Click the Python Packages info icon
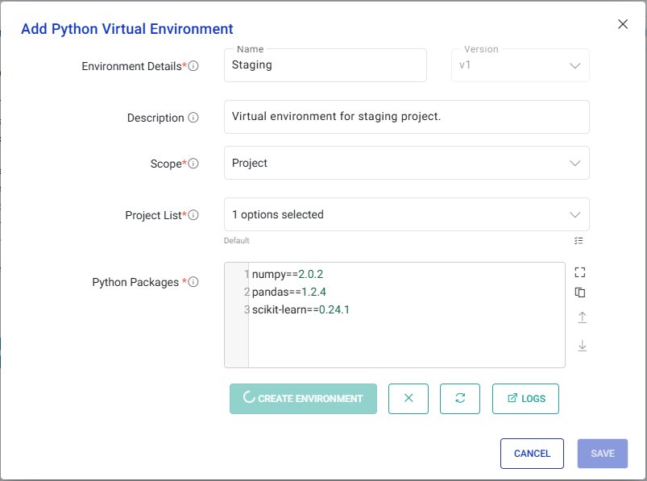The width and height of the screenshot is (647, 481). (192, 282)
